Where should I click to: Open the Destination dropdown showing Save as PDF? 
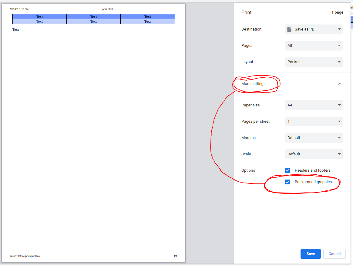tap(314, 29)
